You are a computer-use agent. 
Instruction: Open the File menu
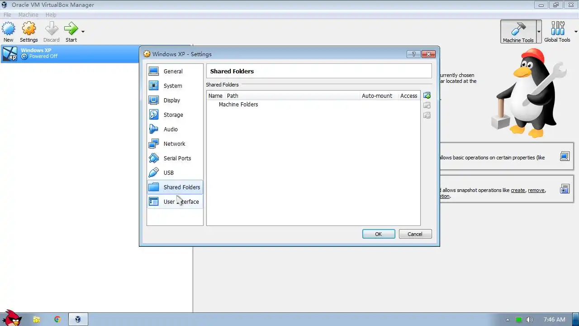point(7,15)
